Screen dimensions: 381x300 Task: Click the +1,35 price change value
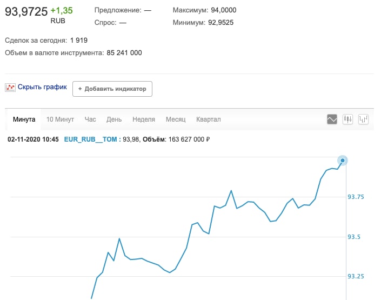[62, 10]
